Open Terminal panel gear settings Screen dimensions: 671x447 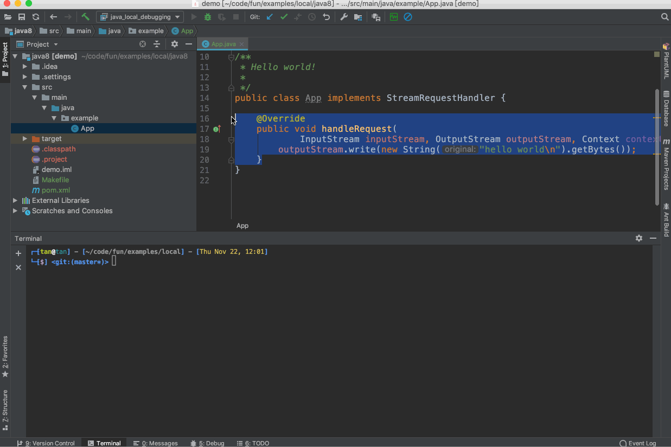(639, 238)
